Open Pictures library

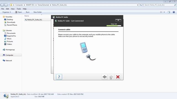click(10, 42)
